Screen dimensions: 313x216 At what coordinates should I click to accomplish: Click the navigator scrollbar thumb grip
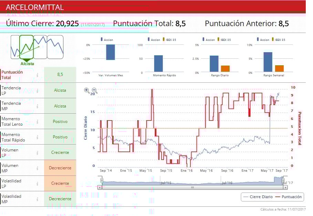point(192,187)
